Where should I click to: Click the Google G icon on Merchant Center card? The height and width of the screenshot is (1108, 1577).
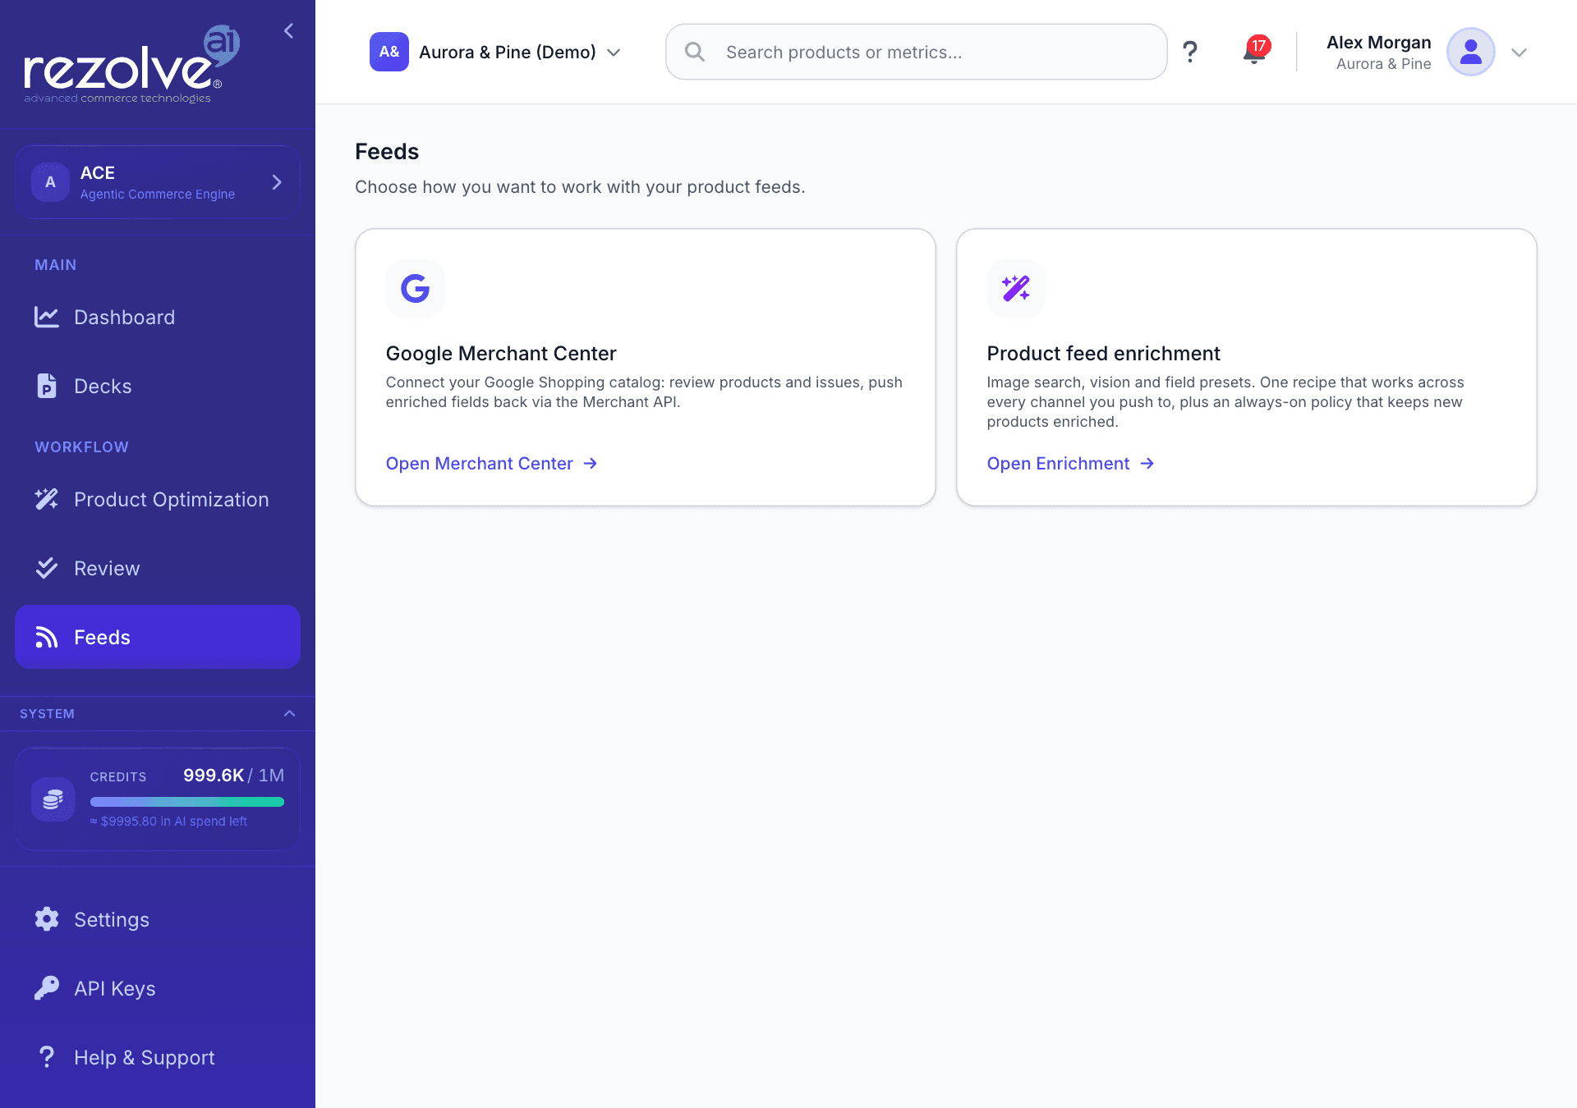416,288
